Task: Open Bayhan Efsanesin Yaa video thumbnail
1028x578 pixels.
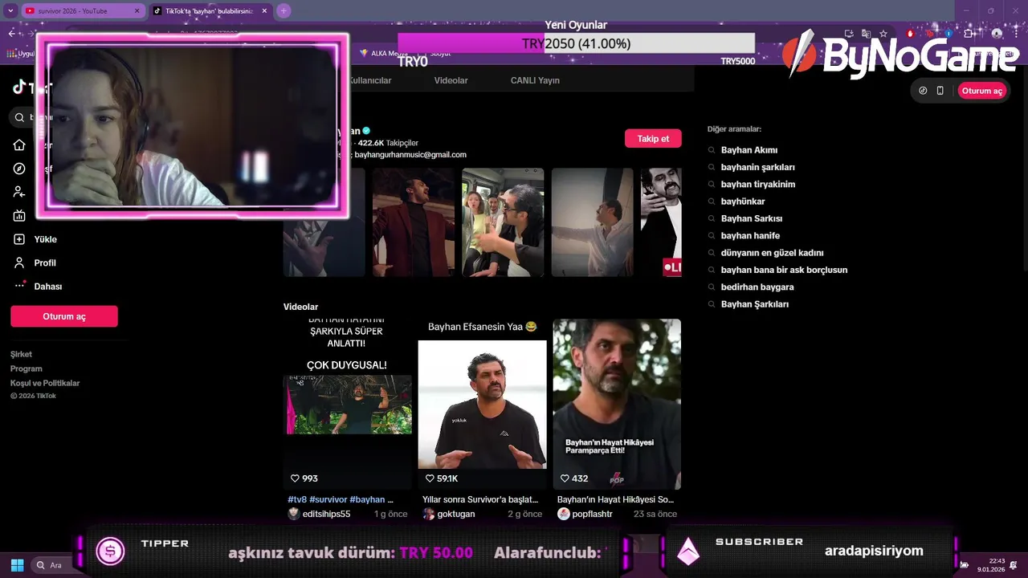Action: (482, 405)
